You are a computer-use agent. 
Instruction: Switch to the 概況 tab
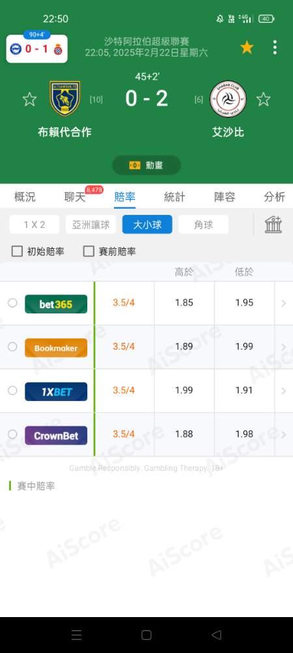(25, 197)
